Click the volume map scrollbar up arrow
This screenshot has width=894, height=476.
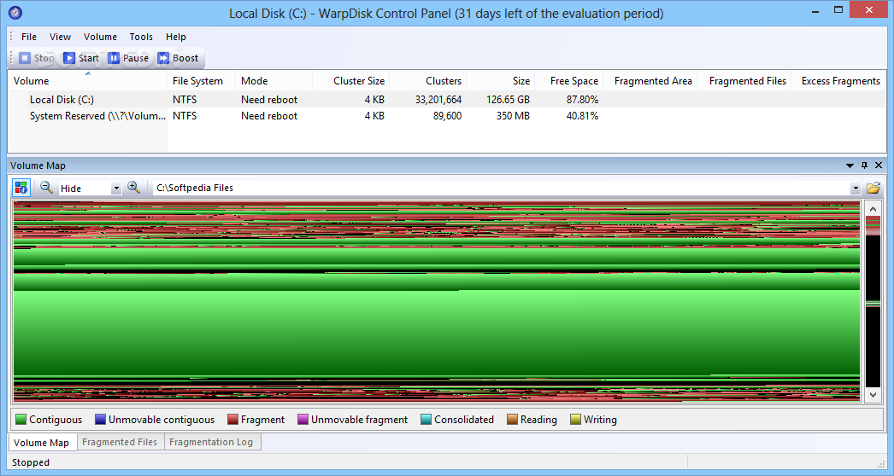(873, 209)
